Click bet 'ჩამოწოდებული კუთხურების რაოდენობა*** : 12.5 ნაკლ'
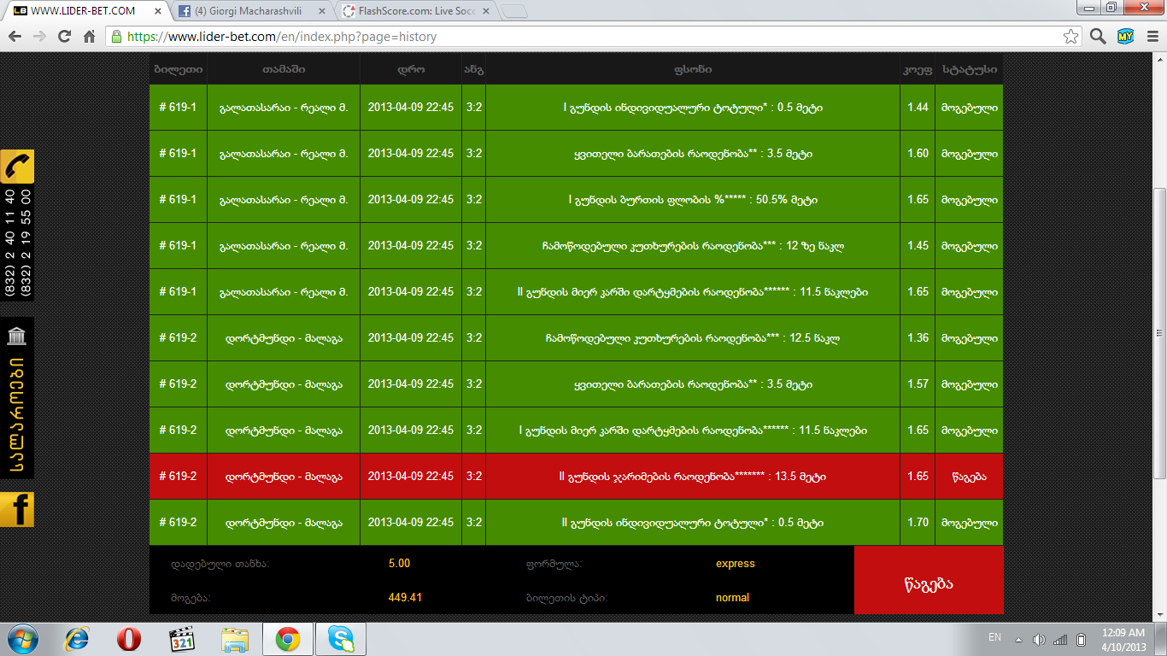1167x656 pixels. [x=693, y=338]
